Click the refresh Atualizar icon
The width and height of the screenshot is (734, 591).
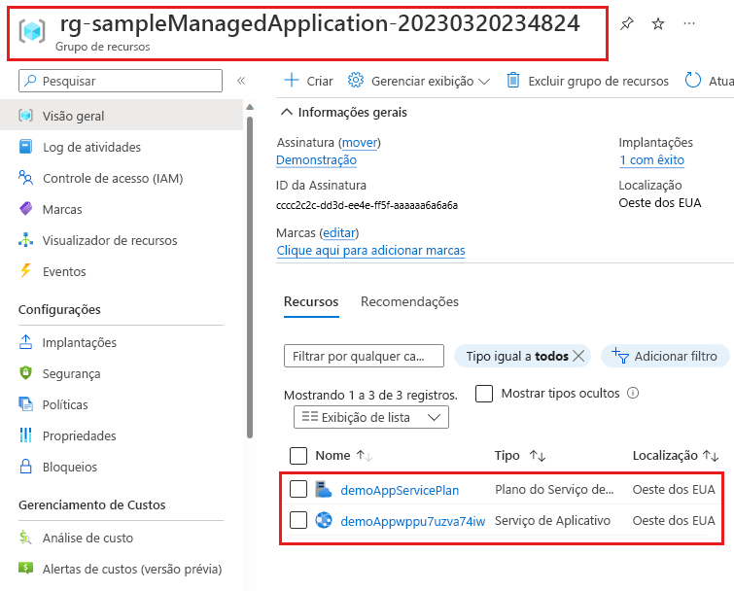693,82
